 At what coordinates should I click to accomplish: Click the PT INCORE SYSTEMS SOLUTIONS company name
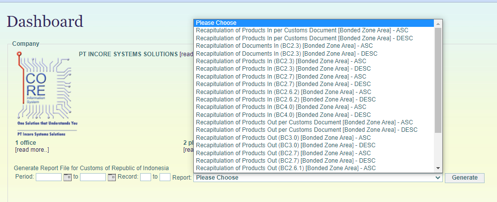coord(128,54)
